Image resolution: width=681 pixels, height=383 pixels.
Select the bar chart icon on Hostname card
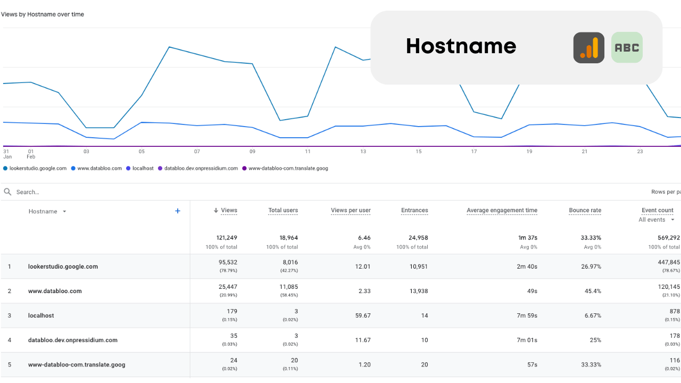pos(588,47)
